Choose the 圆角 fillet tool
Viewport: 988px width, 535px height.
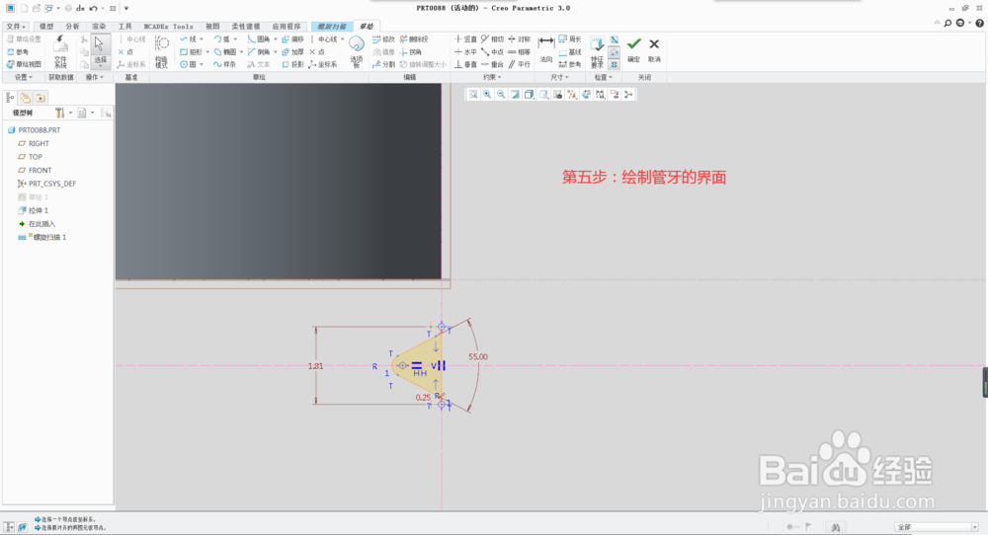[x=258, y=39]
